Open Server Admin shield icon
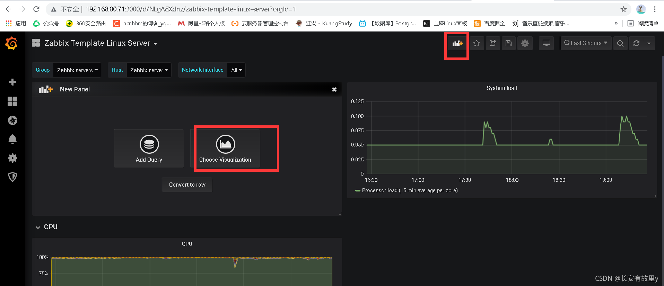 (12, 177)
